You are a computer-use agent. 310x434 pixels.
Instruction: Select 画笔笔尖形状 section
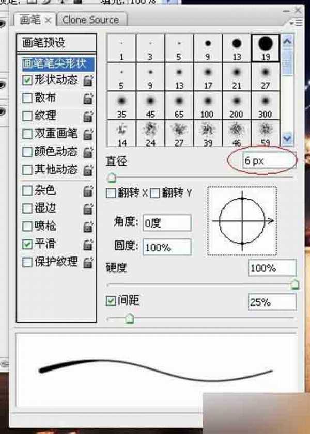58,64
